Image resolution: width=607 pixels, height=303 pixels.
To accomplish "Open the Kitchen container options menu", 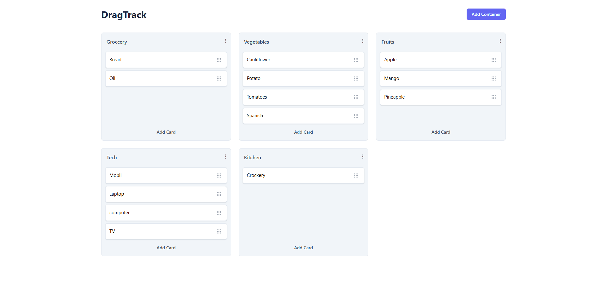I will click(x=363, y=157).
